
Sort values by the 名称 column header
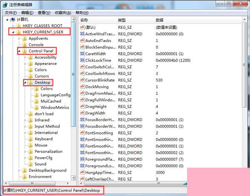click(98, 20)
